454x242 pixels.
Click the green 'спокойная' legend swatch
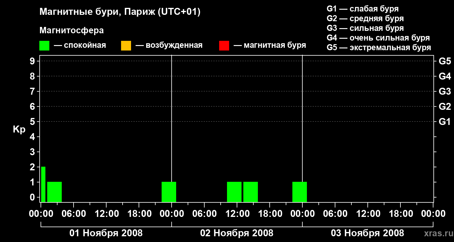pyautogui.click(x=44, y=46)
